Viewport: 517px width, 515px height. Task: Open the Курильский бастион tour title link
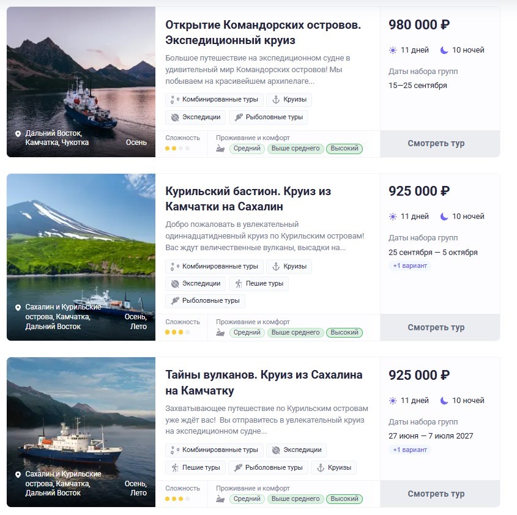tap(248, 199)
